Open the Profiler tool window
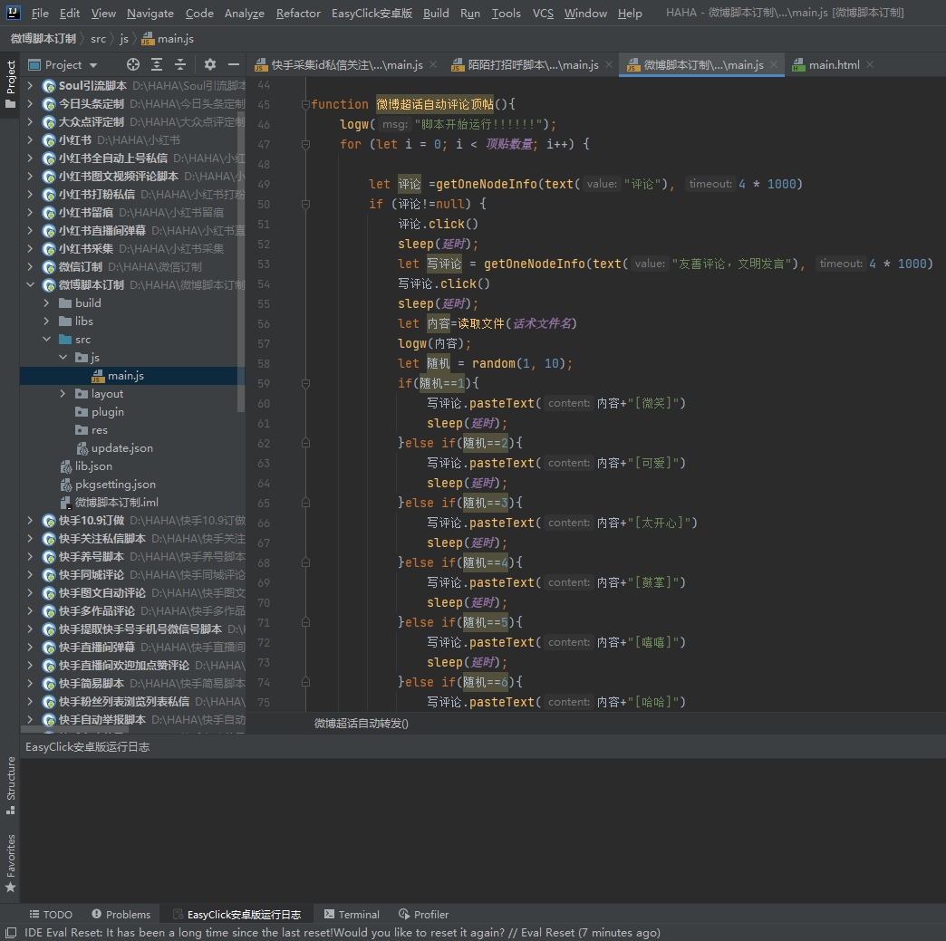 [423, 915]
